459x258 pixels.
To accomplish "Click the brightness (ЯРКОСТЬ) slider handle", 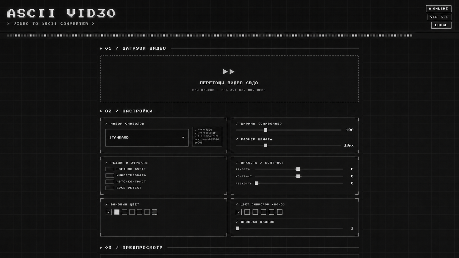I will [x=298, y=169].
